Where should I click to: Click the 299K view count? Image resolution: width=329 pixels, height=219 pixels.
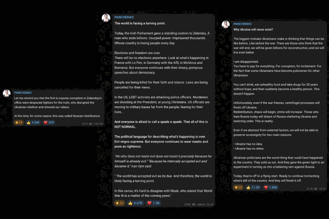point(187,204)
